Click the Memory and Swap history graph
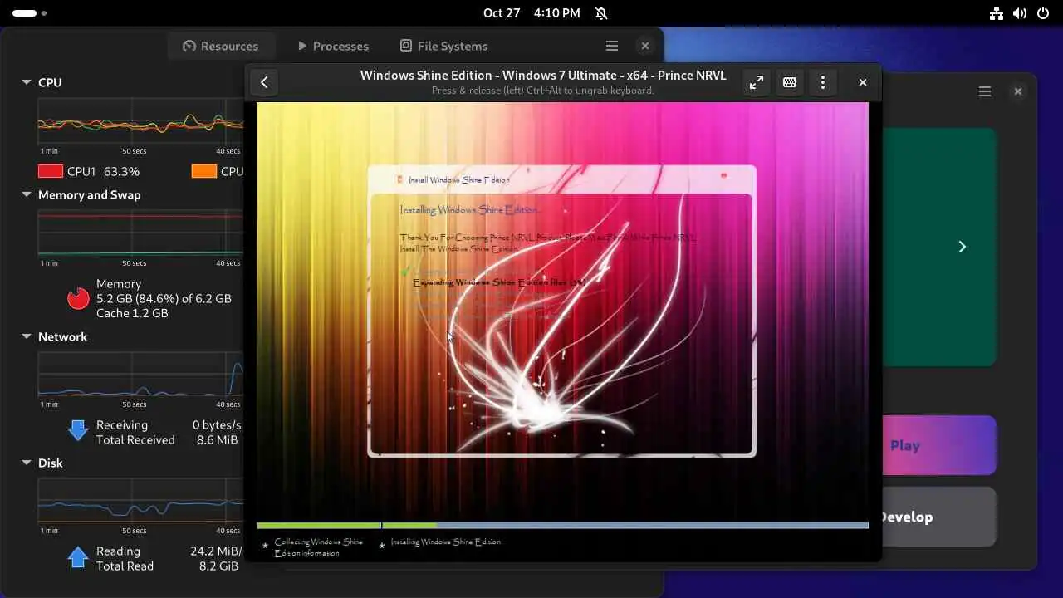 pos(140,233)
